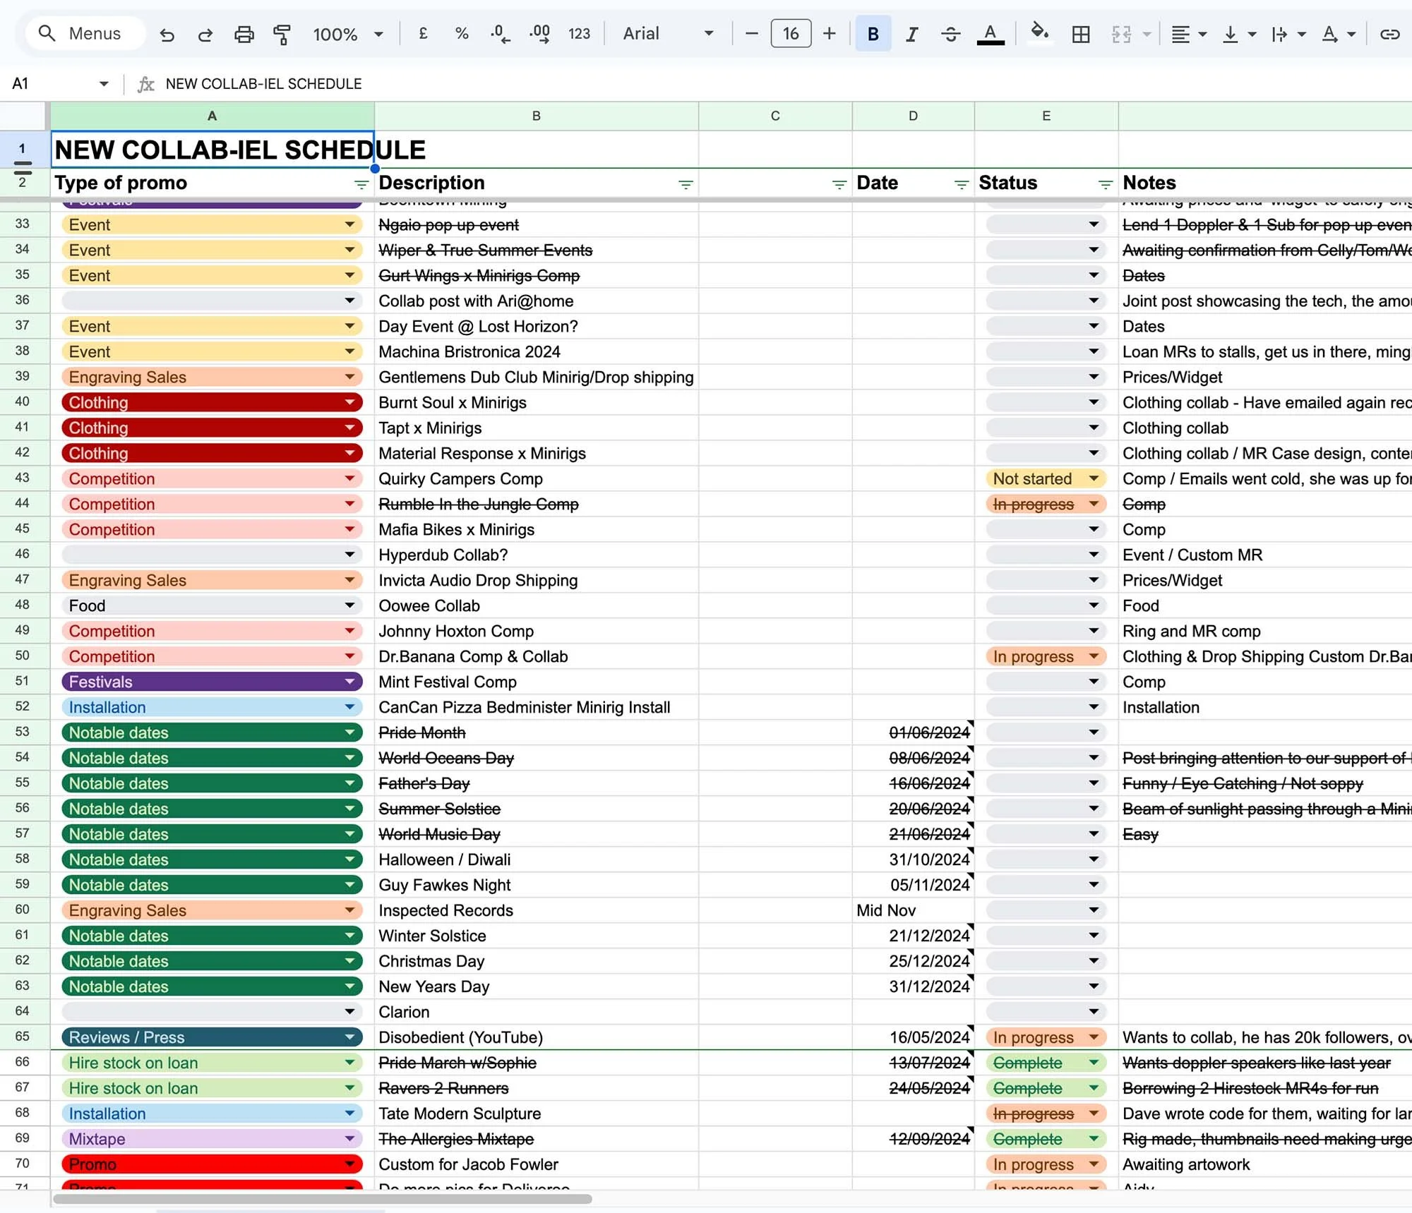Click the font size 16 input field
Image resolution: width=1412 pixels, height=1213 pixels.
(790, 34)
